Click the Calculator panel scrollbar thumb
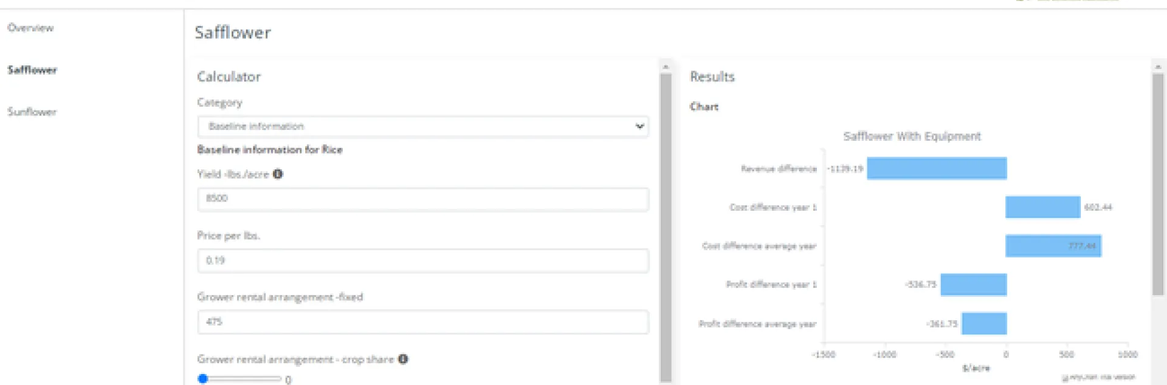 (666, 225)
